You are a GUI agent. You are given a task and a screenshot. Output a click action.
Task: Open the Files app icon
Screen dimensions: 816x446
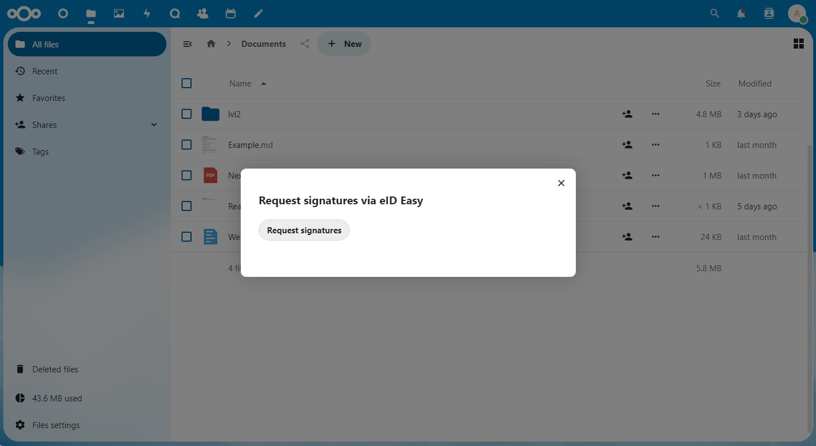click(x=91, y=13)
